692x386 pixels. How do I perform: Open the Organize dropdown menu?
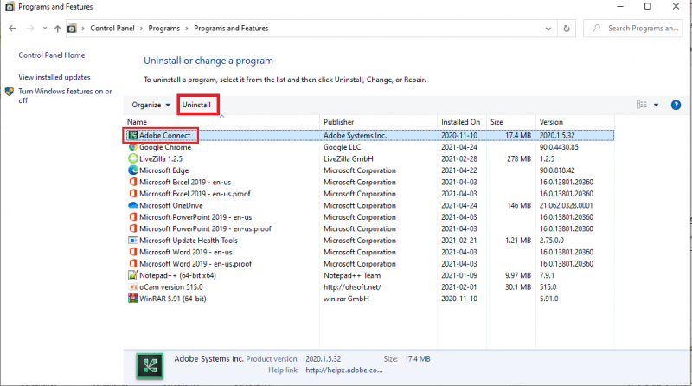[x=151, y=105]
